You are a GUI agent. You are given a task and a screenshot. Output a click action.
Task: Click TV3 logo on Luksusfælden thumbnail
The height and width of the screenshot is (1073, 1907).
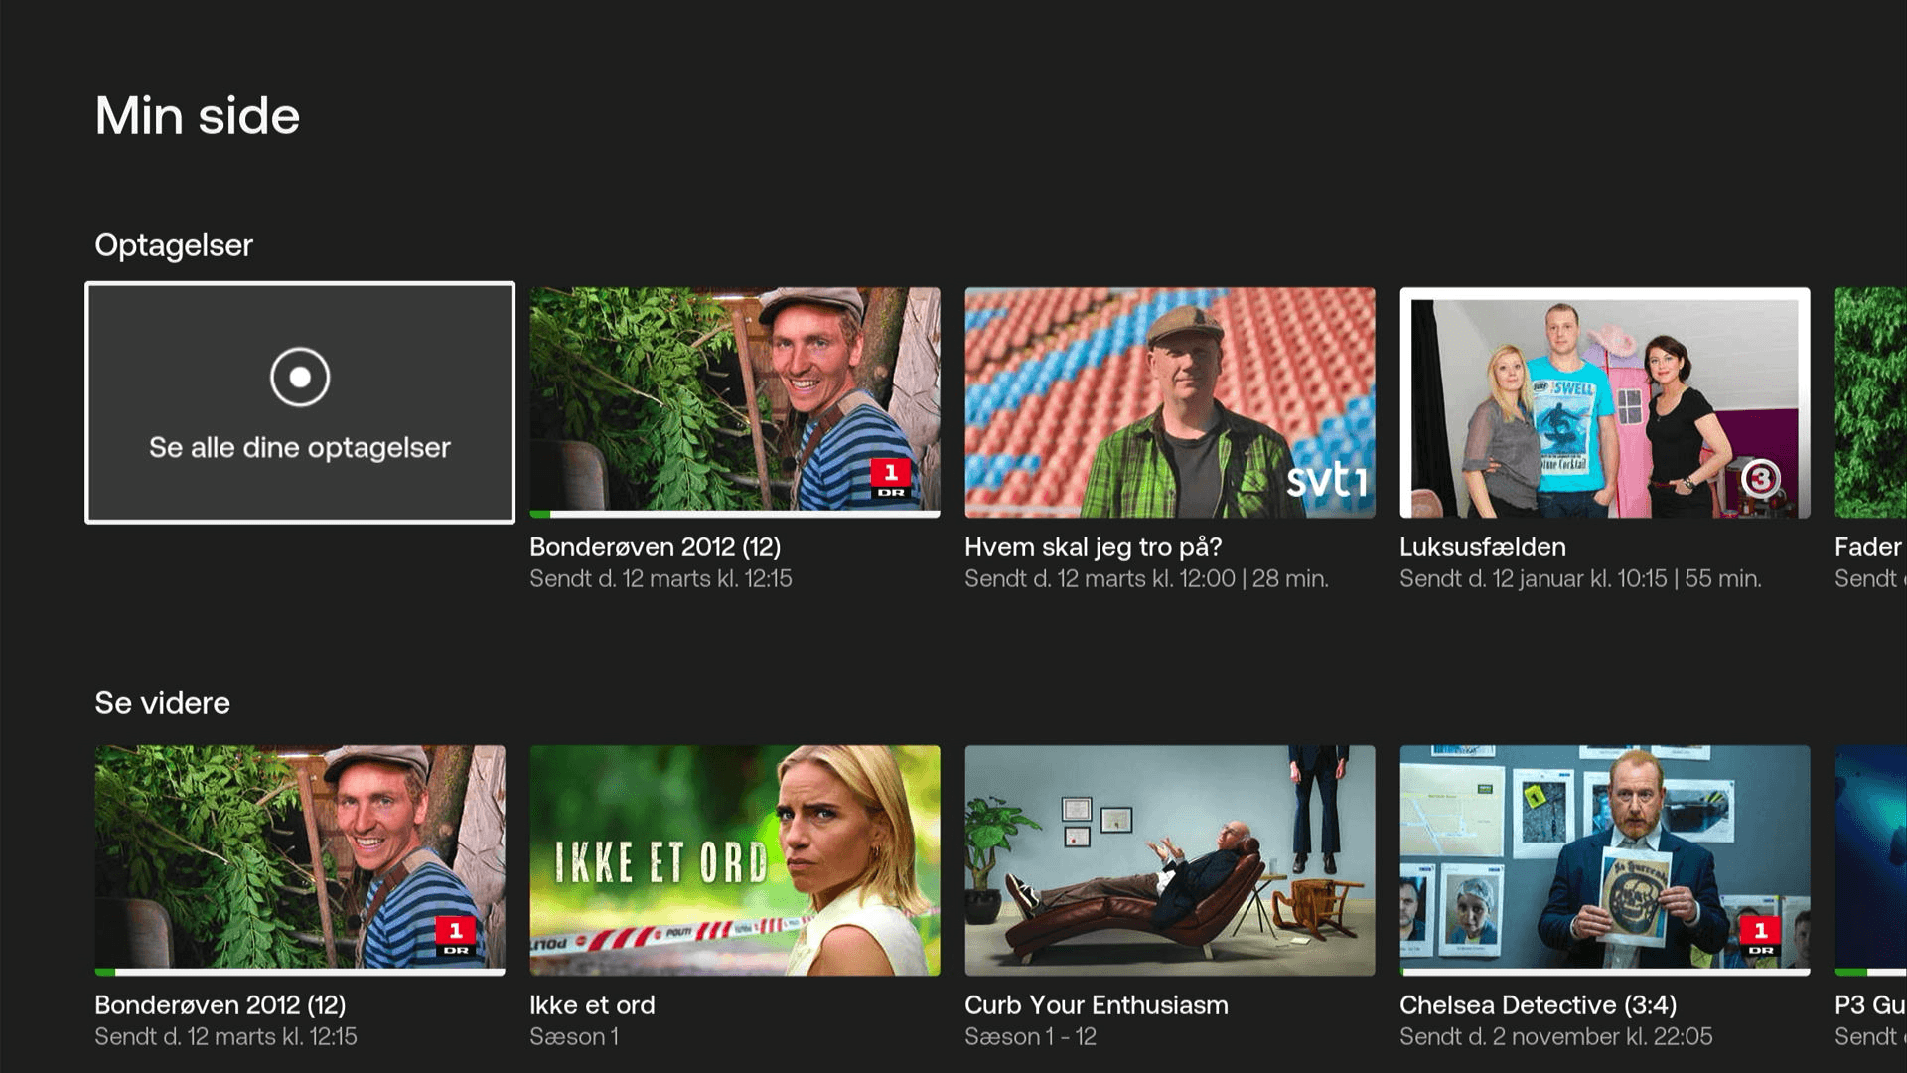tap(1759, 480)
